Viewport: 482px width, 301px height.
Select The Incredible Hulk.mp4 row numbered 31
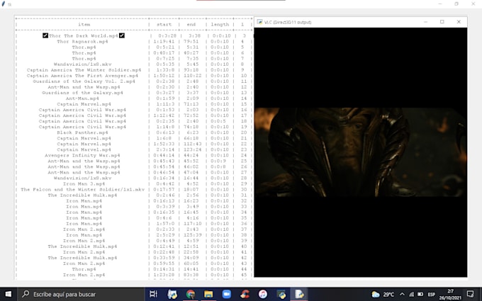(x=82, y=195)
